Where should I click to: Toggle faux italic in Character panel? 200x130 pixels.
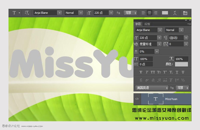147,72
